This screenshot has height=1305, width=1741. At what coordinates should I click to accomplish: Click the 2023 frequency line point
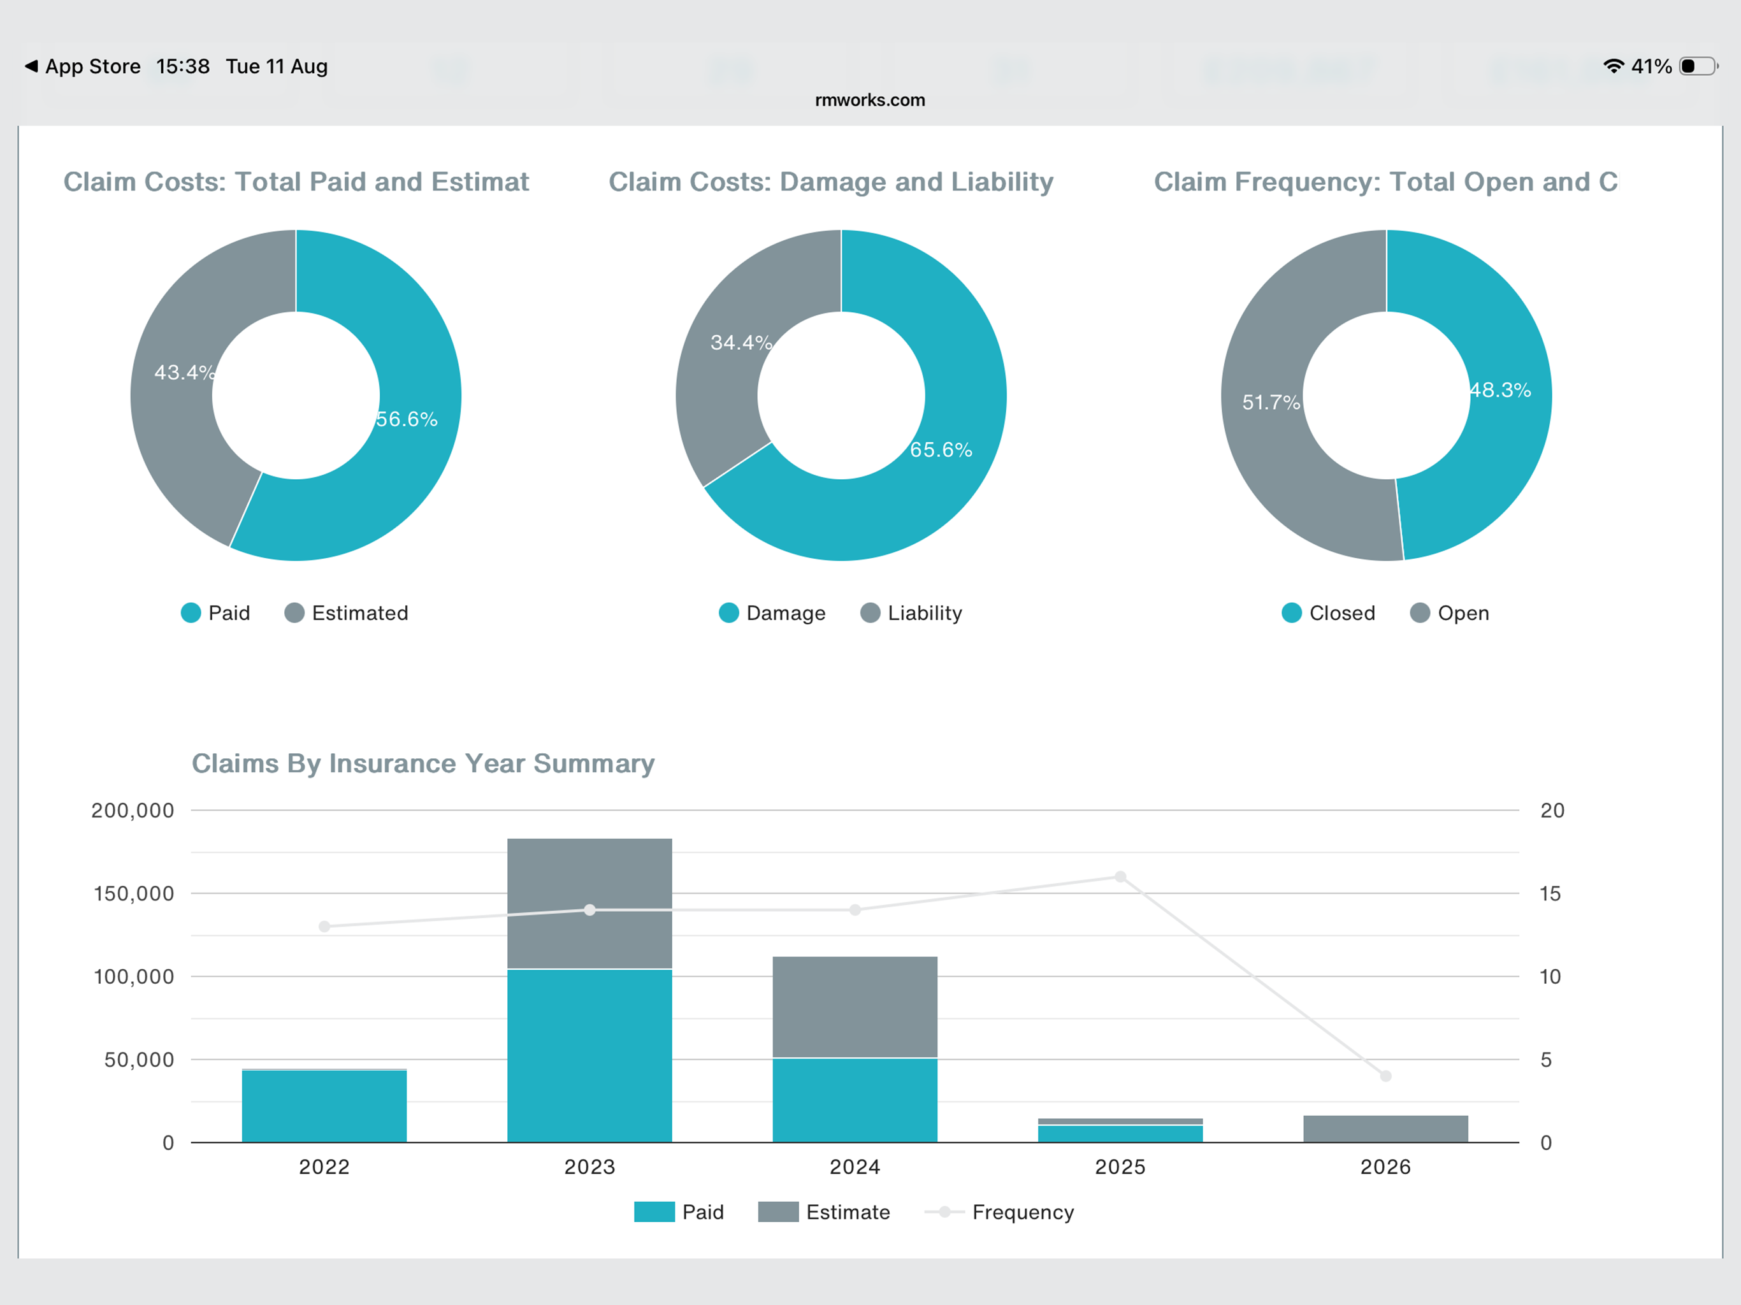click(x=589, y=910)
